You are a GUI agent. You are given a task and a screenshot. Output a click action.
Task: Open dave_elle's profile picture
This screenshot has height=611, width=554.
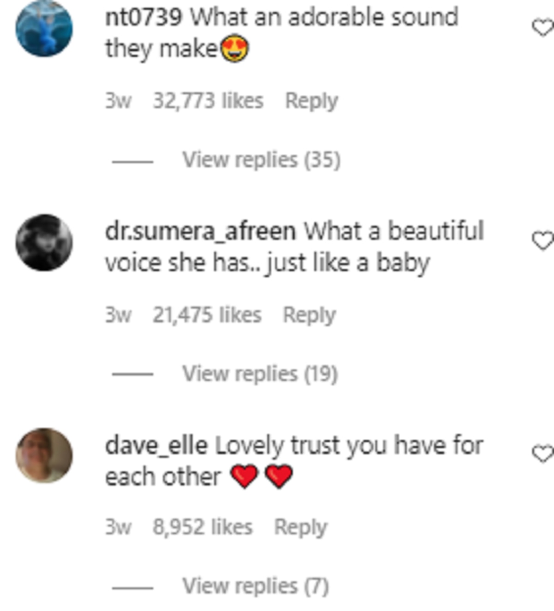[44, 455]
